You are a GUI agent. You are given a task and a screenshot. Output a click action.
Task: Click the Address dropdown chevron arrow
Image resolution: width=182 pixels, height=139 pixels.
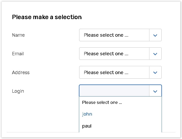tap(155, 73)
